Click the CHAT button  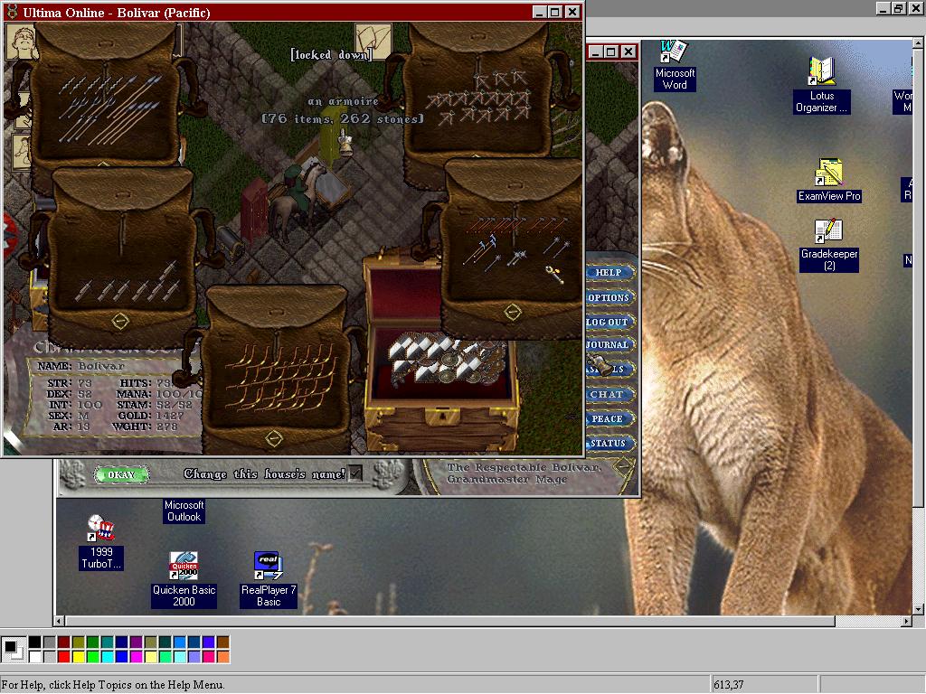point(609,394)
